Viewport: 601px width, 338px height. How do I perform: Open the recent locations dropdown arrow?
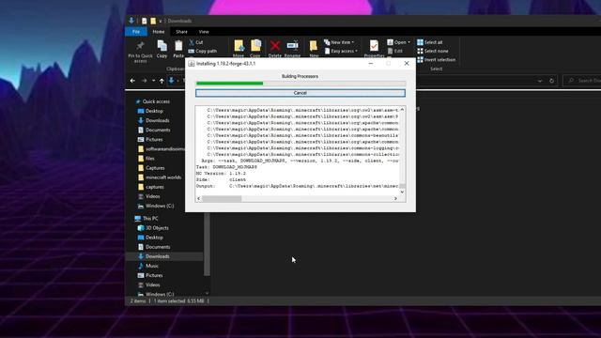point(153,81)
